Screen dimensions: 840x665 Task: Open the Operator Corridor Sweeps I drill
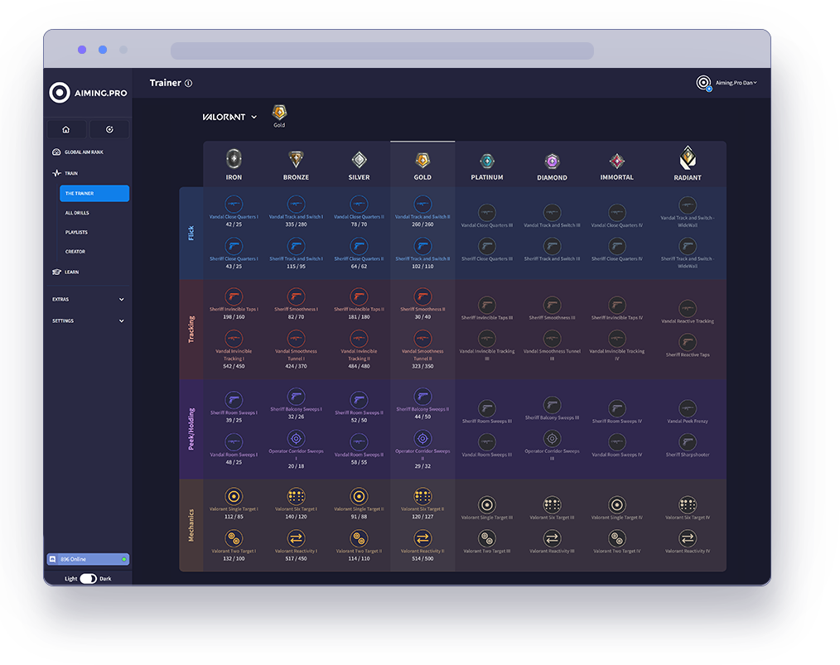point(296,438)
